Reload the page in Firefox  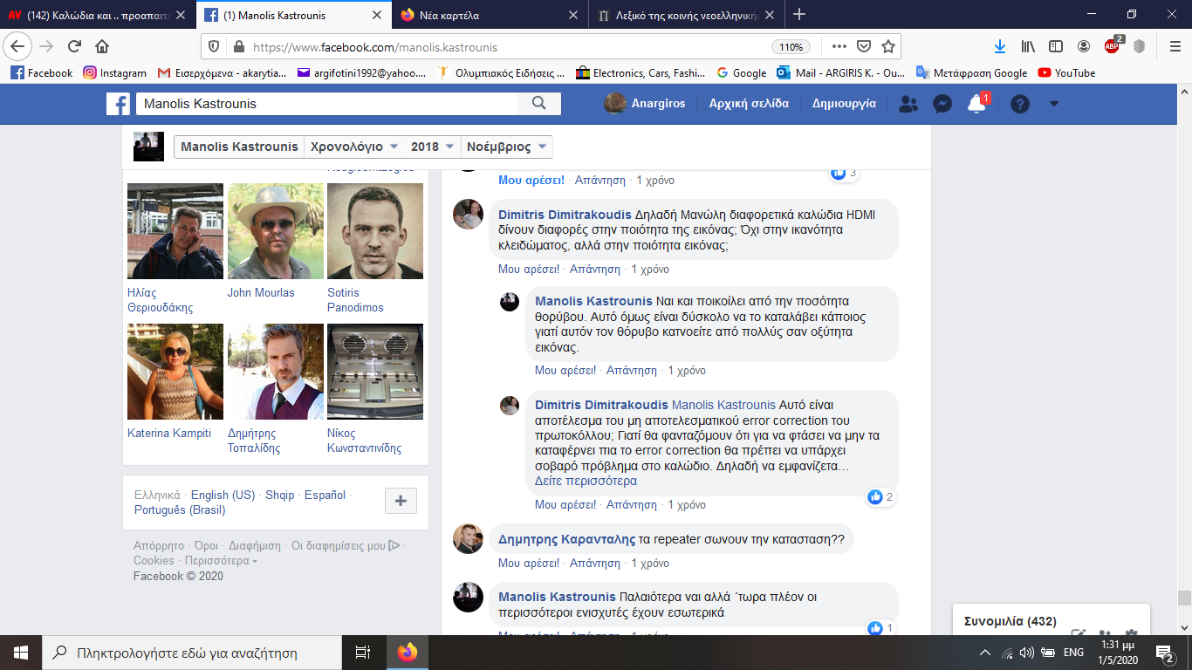[74, 46]
